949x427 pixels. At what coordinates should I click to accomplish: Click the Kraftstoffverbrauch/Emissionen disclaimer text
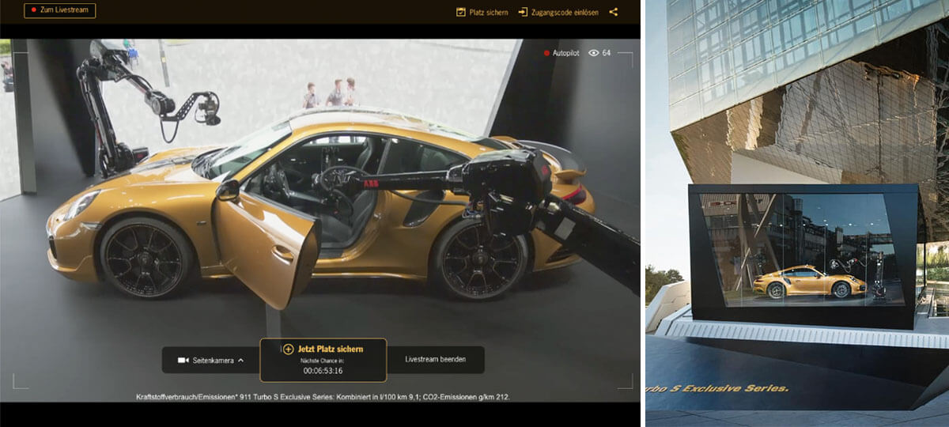point(323,396)
